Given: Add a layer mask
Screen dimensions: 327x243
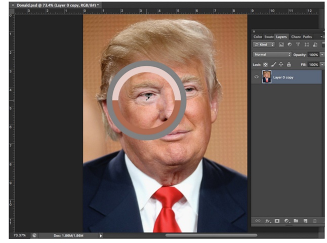Looking at the screenshot, I should tap(277, 221).
